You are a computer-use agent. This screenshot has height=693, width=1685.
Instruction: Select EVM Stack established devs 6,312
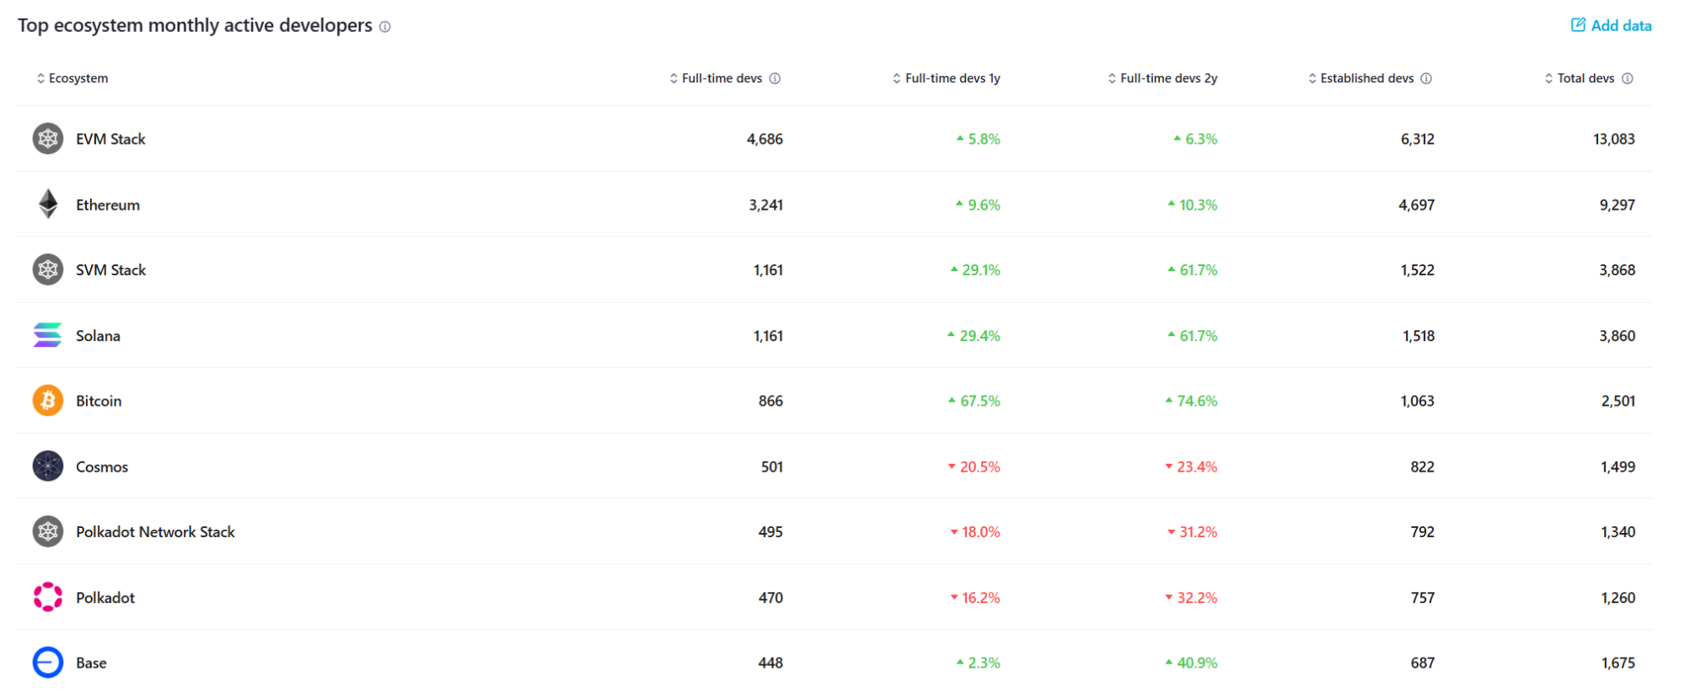click(1418, 139)
